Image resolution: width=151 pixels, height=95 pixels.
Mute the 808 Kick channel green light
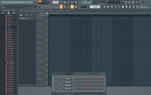click(x=53, y=79)
